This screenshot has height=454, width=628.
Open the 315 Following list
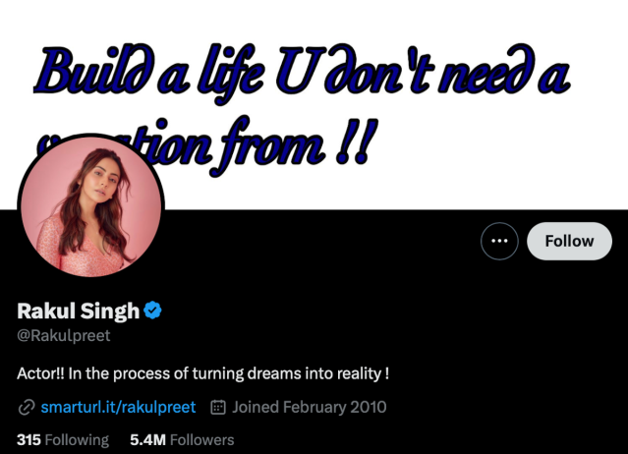click(x=63, y=440)
